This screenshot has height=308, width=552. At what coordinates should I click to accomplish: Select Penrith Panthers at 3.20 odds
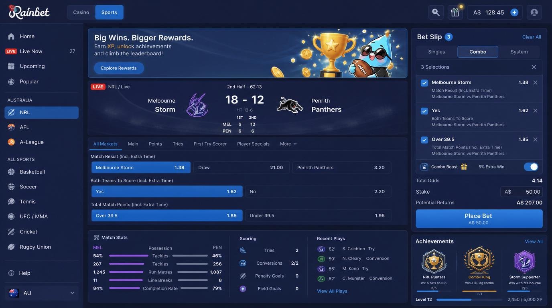tap(342, 167)
